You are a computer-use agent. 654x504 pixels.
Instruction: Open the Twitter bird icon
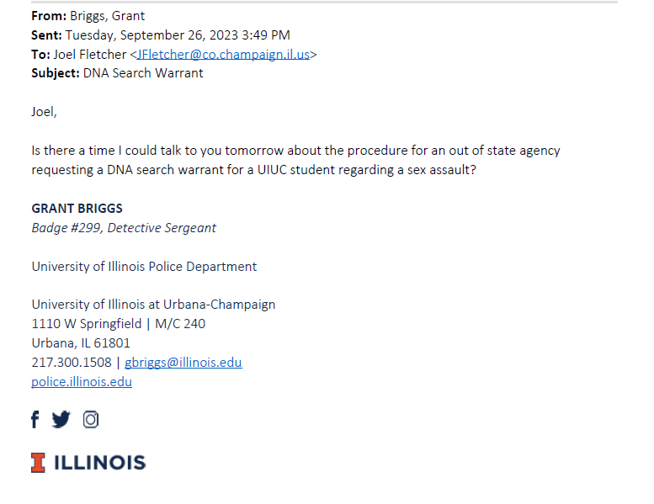click(x=61, y=419)
